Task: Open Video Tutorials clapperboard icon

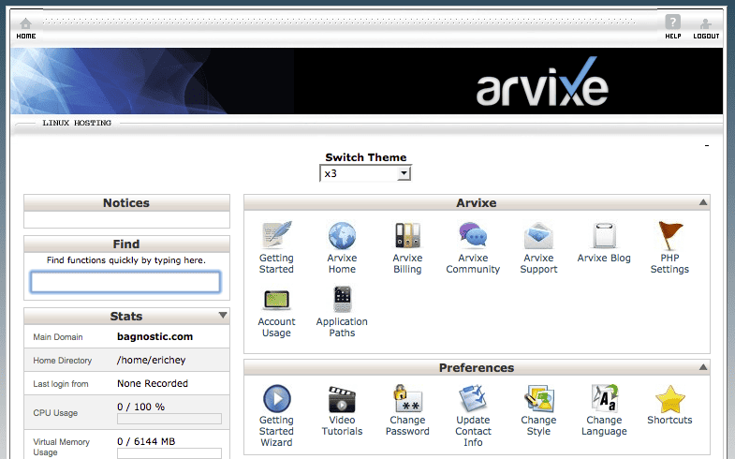Action: 342,399
